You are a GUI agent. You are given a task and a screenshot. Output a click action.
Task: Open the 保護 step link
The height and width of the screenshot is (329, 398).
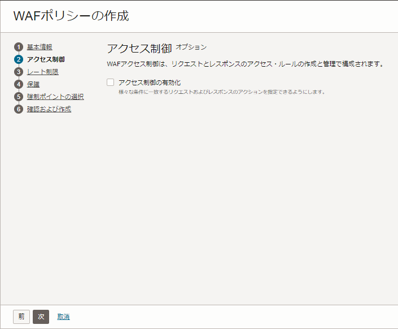(33, 84)
